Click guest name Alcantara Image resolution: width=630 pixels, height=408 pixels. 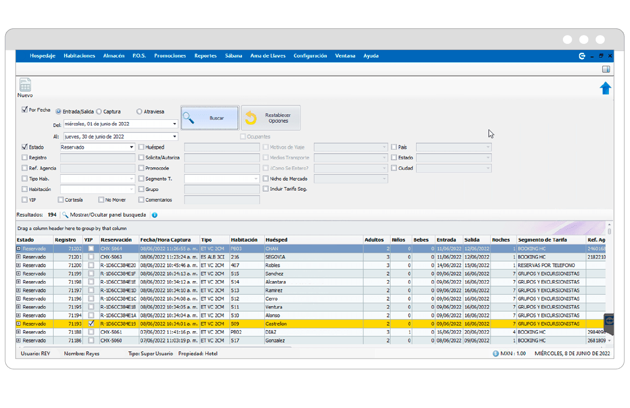click(x=276, y=282)
